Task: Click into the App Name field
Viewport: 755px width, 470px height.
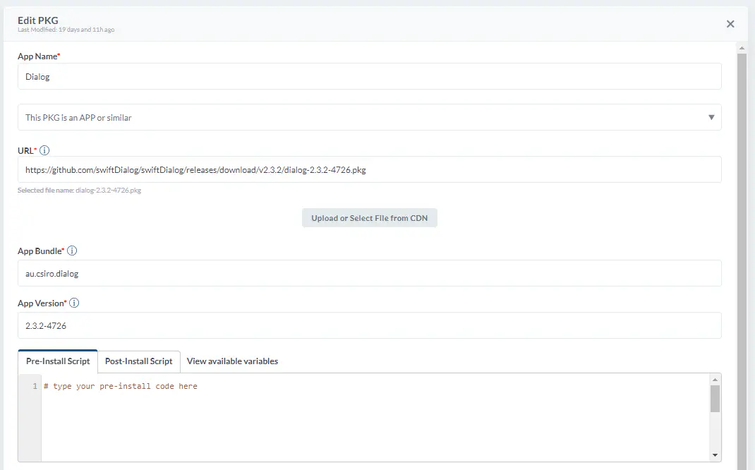Action: pos(369,77)
